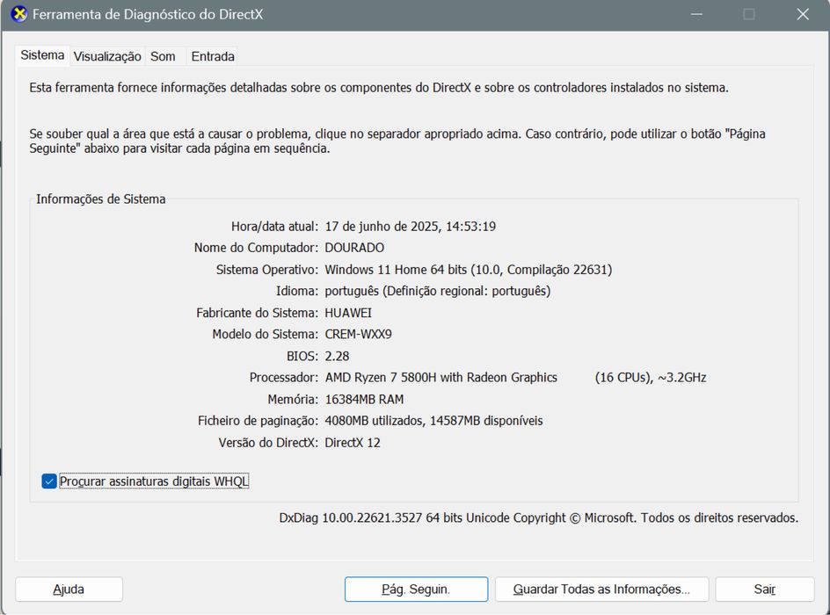The width and height of the screenshot is (830, 615).
Task: Minimize the DirectX diagnostic window
Action: tap(696, 14)
